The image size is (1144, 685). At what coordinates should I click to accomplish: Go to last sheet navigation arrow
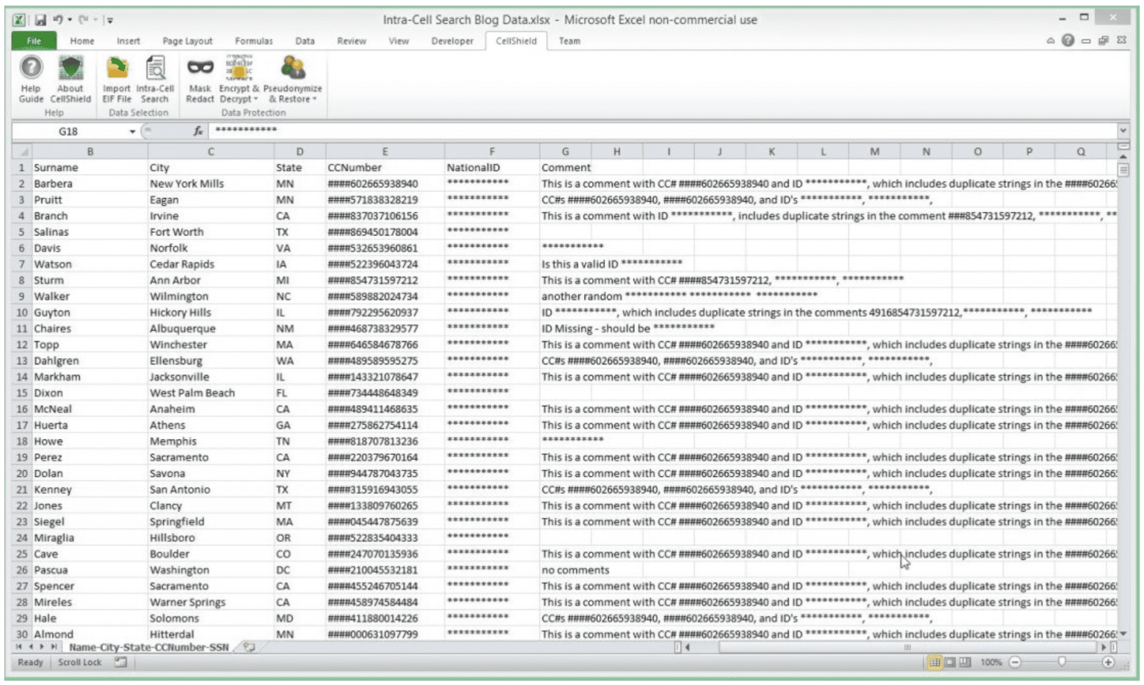[54, 647]
